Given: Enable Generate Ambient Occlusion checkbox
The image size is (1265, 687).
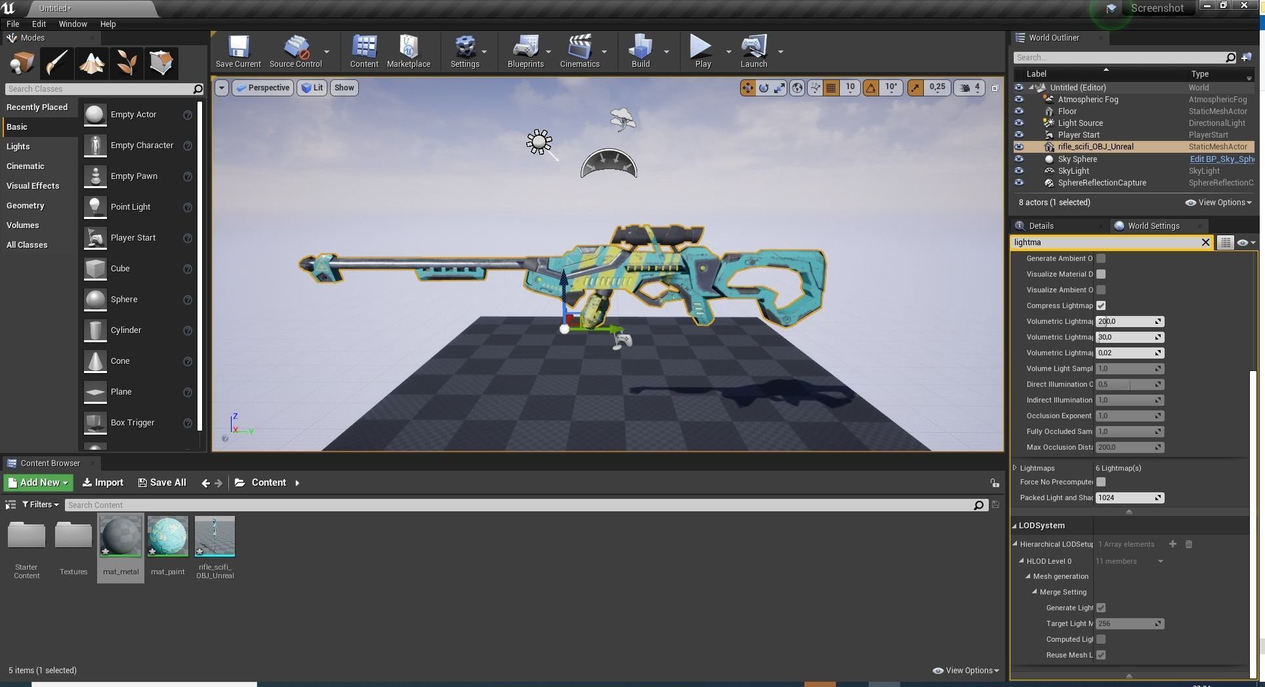Looking at the screenshot, I should pos(1101,258).
